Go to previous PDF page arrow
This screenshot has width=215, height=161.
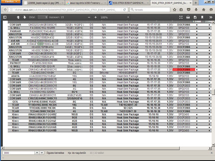point(18,17)
